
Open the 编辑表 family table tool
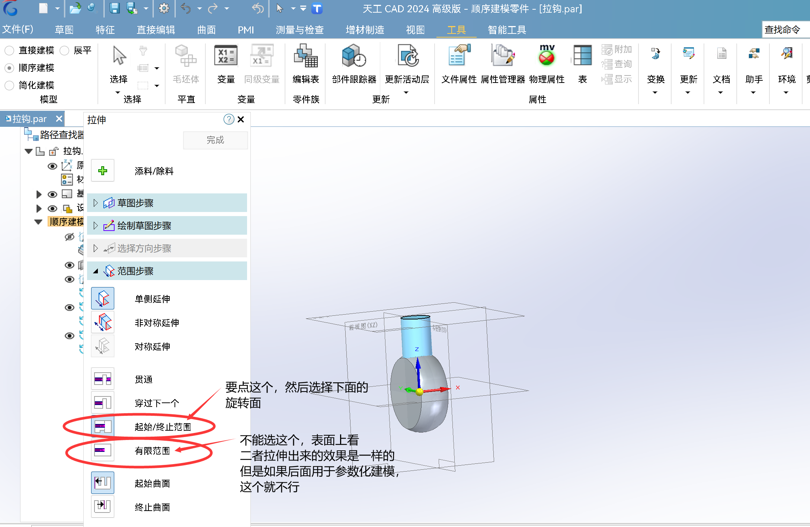click(306, 56)
